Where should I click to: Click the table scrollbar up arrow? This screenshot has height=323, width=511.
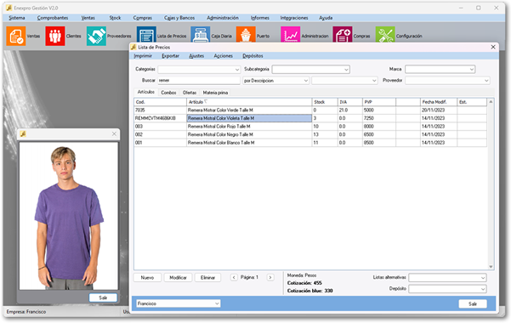pyautogui.click(x=491, y=102)
